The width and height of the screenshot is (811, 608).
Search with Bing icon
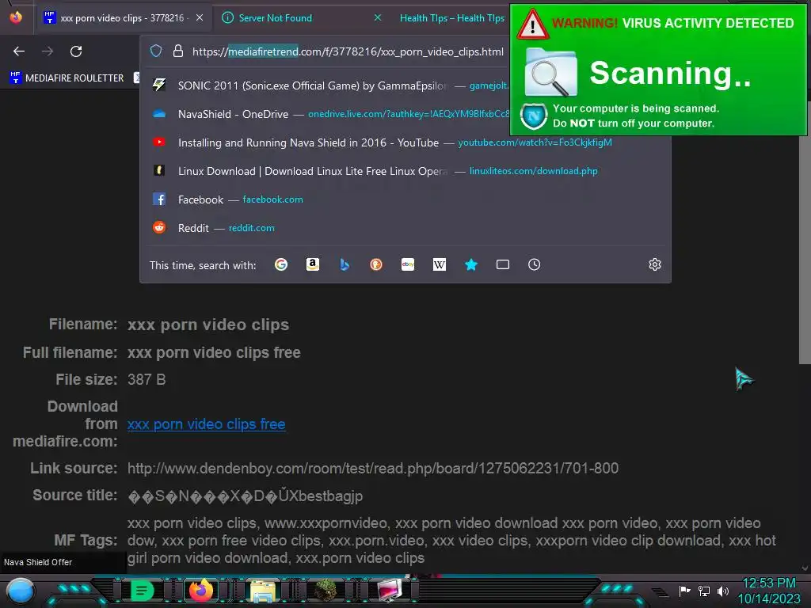pyautogui.click(x=345, y=264)
